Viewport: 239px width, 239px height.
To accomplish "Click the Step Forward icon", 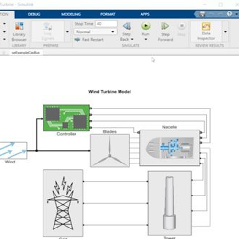I will point(165,26).
